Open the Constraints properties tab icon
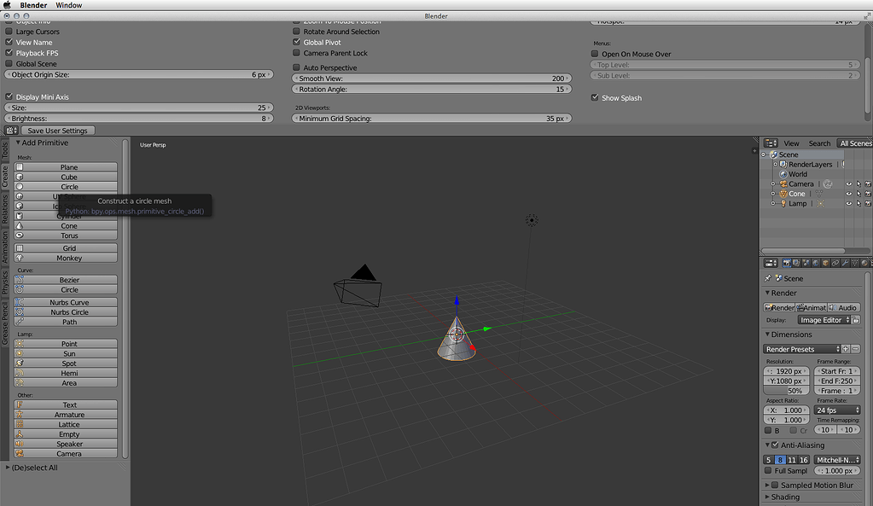Viewport: 873px width, 506px height. click(835, 263)
